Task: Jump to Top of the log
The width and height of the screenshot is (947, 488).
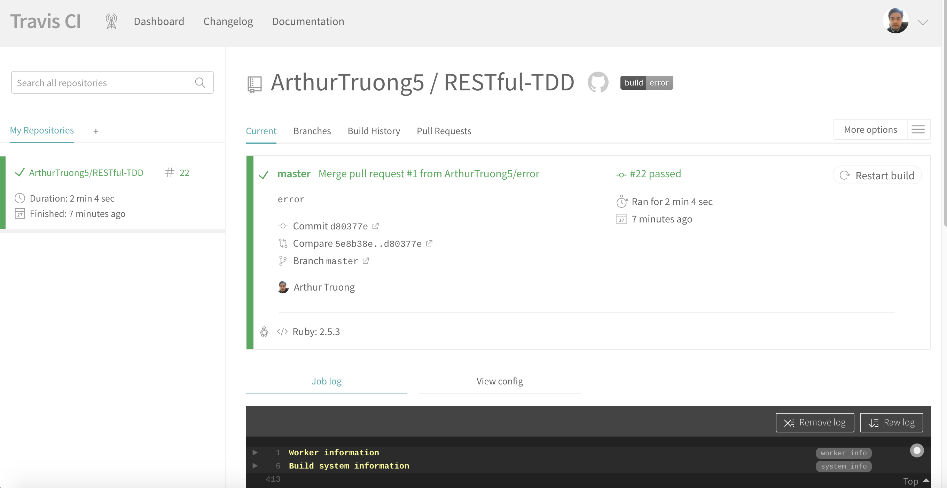Action: (x=915, y=481)
